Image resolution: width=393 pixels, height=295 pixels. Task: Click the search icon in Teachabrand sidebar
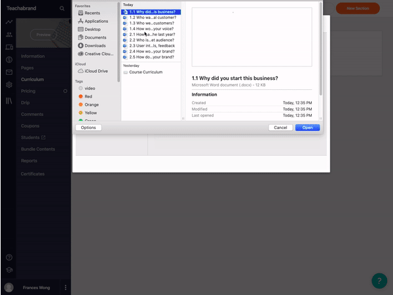(x=62, y=9)
